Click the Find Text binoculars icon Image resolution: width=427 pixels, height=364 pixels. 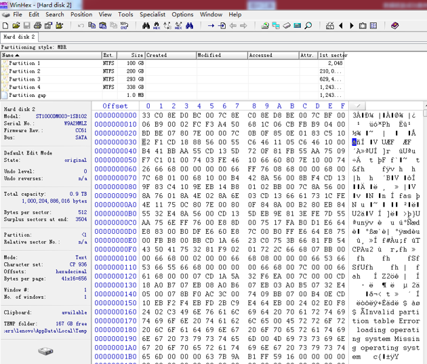click(146, 26)
